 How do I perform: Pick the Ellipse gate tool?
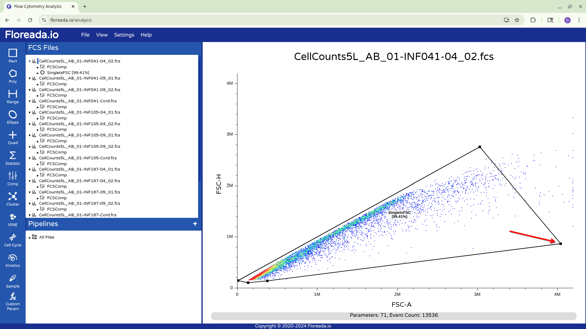[x=13, y=117]
